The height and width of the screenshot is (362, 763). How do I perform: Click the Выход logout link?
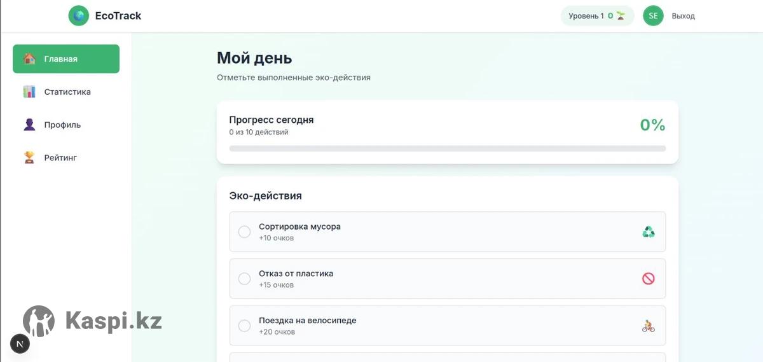(x=684, y=16)
